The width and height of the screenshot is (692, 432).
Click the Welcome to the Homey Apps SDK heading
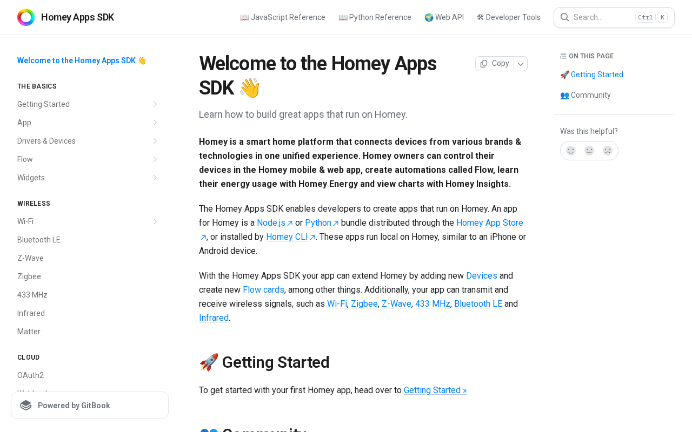point(318,76)
